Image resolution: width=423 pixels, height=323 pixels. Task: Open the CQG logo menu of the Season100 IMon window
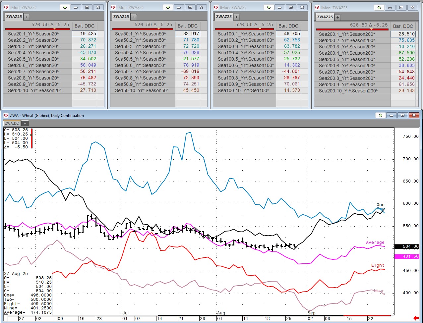216,7
